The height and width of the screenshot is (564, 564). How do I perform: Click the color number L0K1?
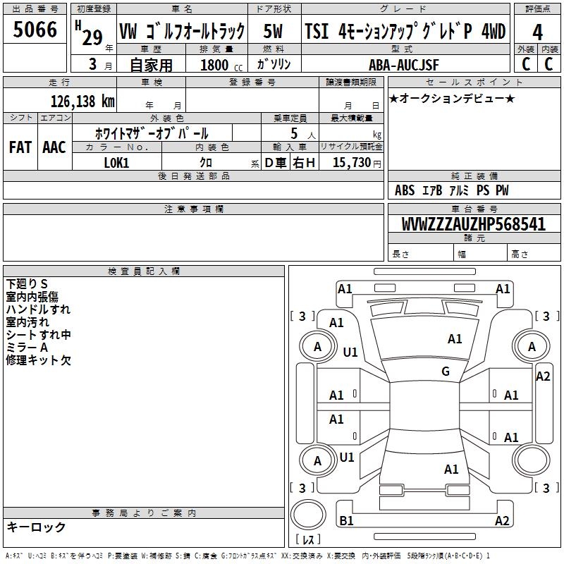pyautogui.click(x=116, y=163)
